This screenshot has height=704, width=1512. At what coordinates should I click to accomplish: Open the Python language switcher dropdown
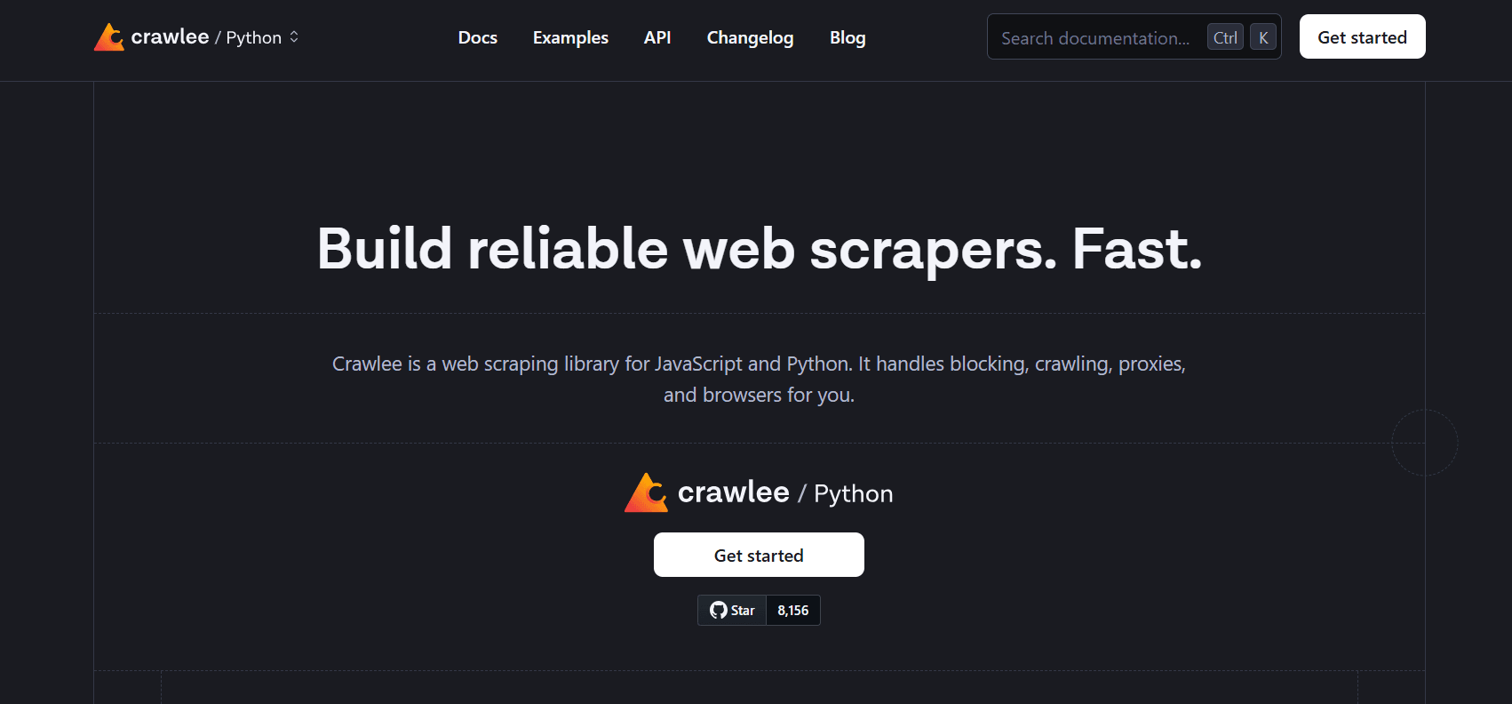tap(262, 37)
